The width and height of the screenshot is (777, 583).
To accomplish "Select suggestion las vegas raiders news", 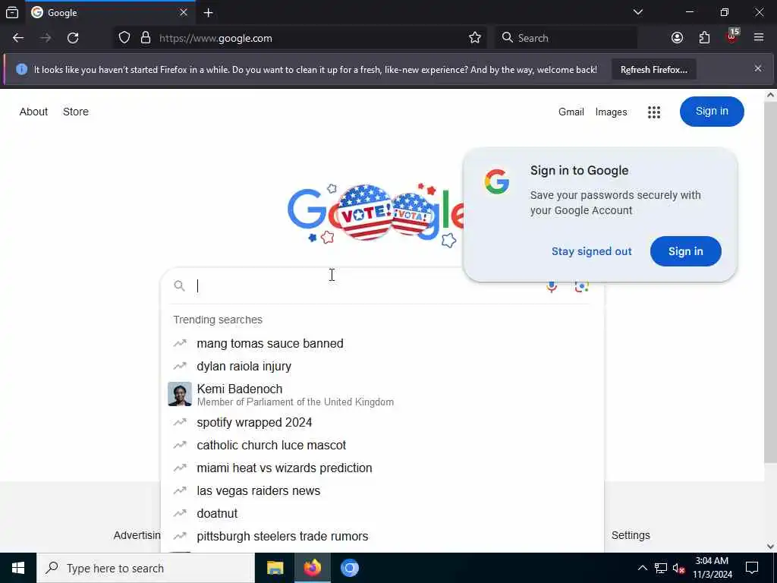I will (382, 491).
